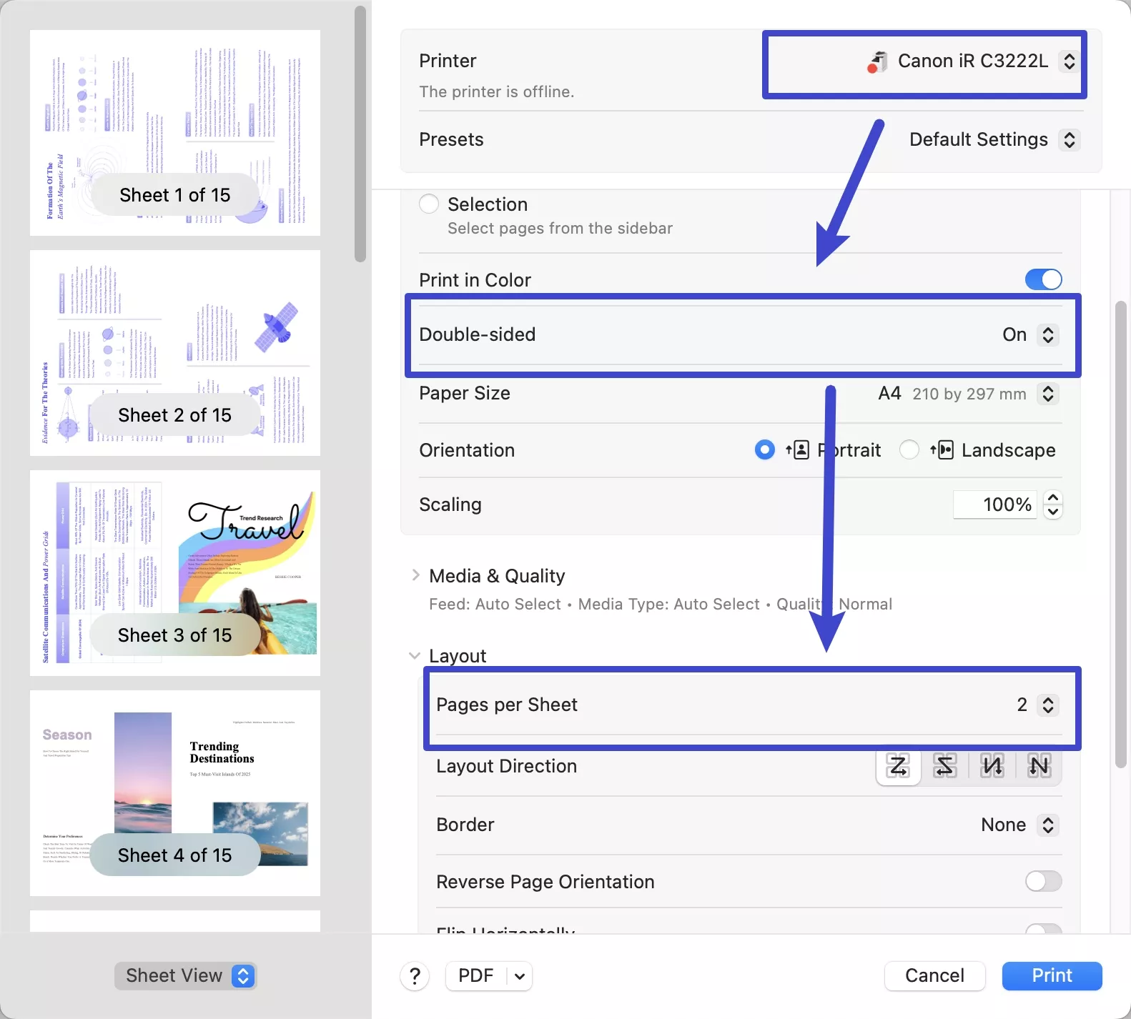Choose the second layout direction icon (reversed Z)

[x=944, y=766]
